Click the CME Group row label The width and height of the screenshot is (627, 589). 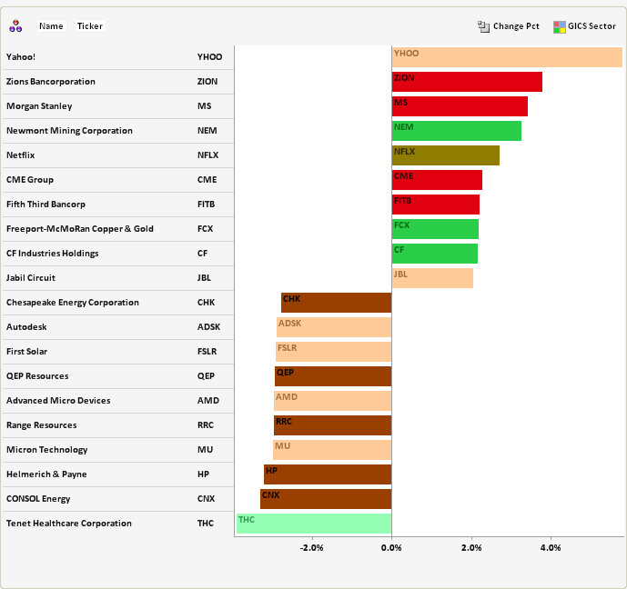tap(30, 180)
